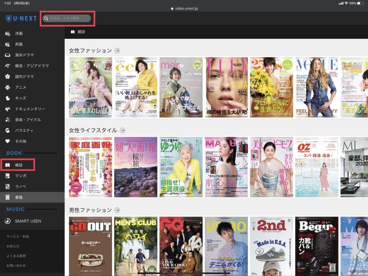This screenshot has width=368, height=276.
Task: Open the 婦人画報 magazine cover
Action: tap(135, 167)
